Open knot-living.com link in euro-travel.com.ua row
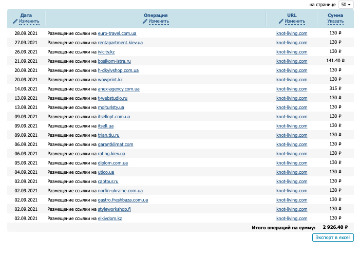359x255 pixels. [292, 33]
